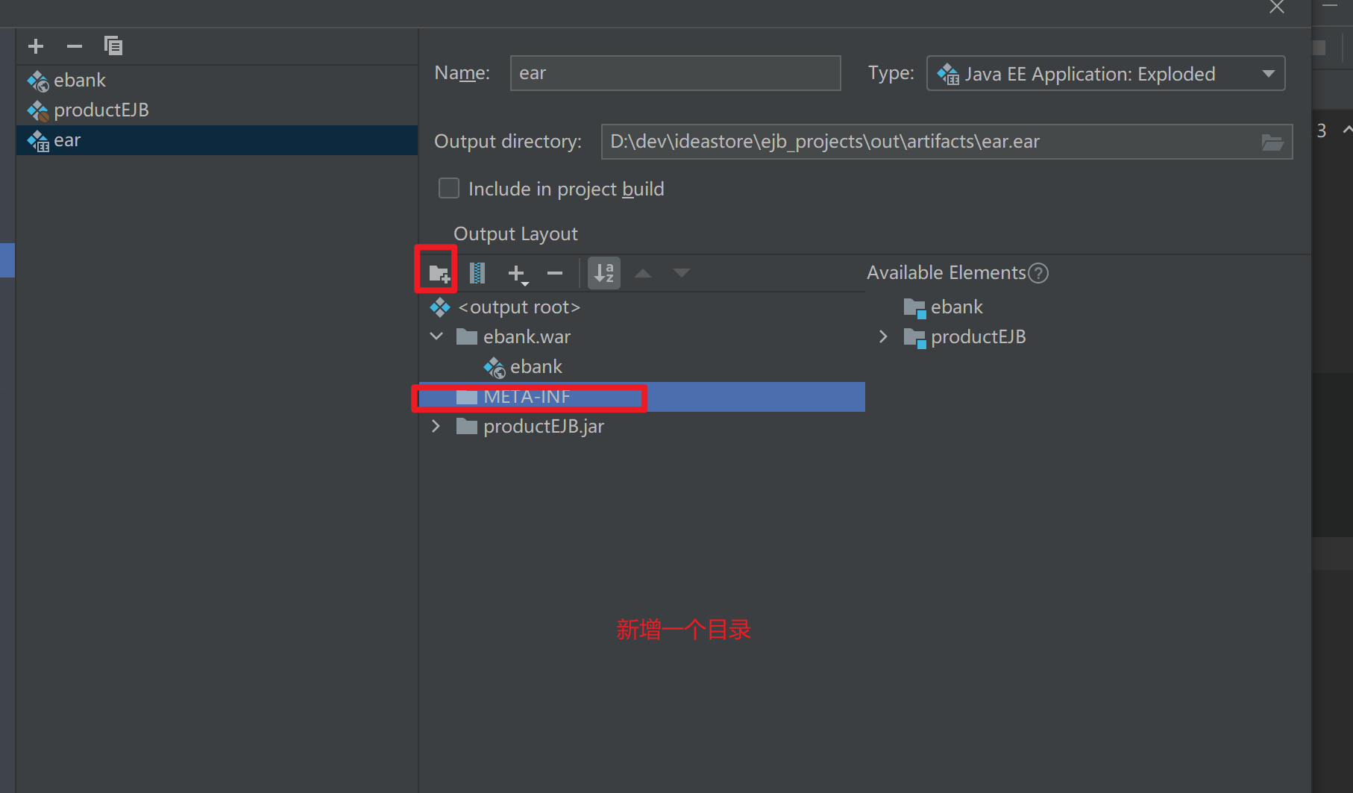Viewport: 1353px width, 793px height.
Task: Move layout element up arrow
Action: (643, 273)
